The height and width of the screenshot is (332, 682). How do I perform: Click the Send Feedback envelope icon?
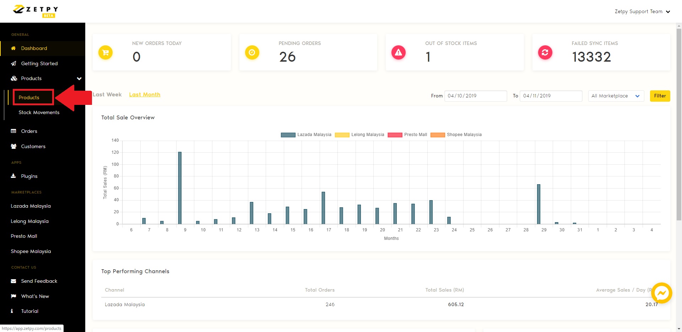tap(13, 281)
